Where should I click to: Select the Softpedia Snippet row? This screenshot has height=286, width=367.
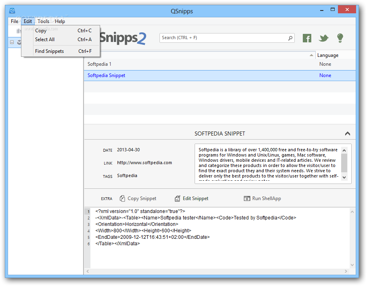(x=220, y=75)
